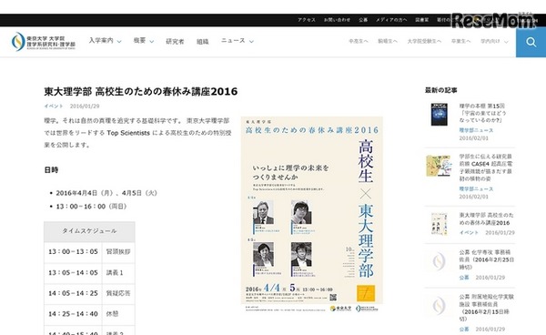Expand the 概要 menu chevron
The height and width of the screenshot is (335, 546).
pos(152,42)
